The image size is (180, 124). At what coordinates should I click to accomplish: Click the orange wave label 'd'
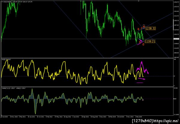(143, 44)
